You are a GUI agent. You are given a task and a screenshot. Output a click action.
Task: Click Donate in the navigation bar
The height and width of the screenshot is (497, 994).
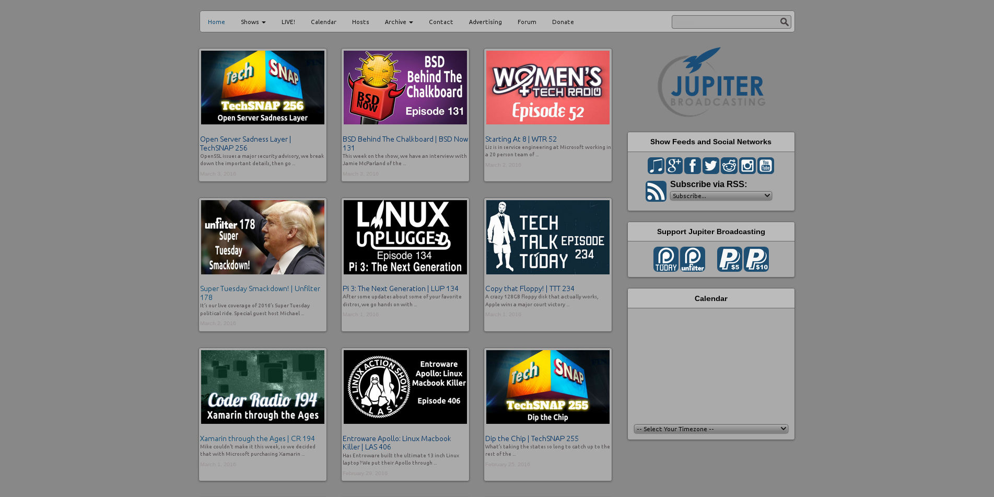(563, 22)
